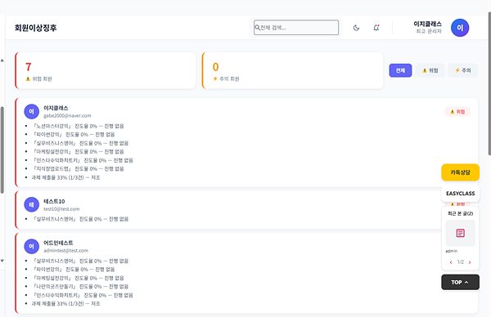Open the profile avatar in the header
Screen dimensions: 491x317
click(x=460, y=28)
